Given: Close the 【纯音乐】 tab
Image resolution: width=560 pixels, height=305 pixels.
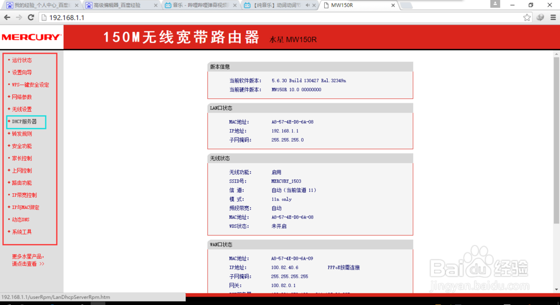Looking at the screenshot, I should click(314, 6).
